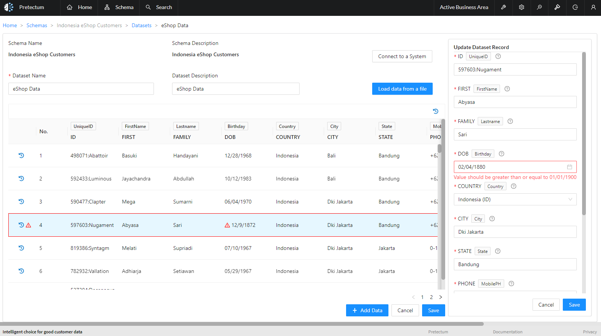Click help icon next to Birthday tag

502,154
